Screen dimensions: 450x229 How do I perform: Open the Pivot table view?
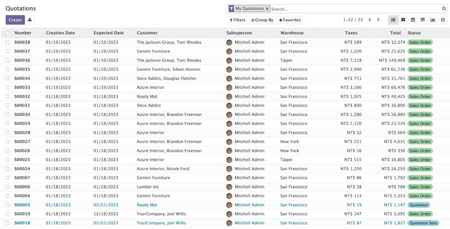click(423, 20)
